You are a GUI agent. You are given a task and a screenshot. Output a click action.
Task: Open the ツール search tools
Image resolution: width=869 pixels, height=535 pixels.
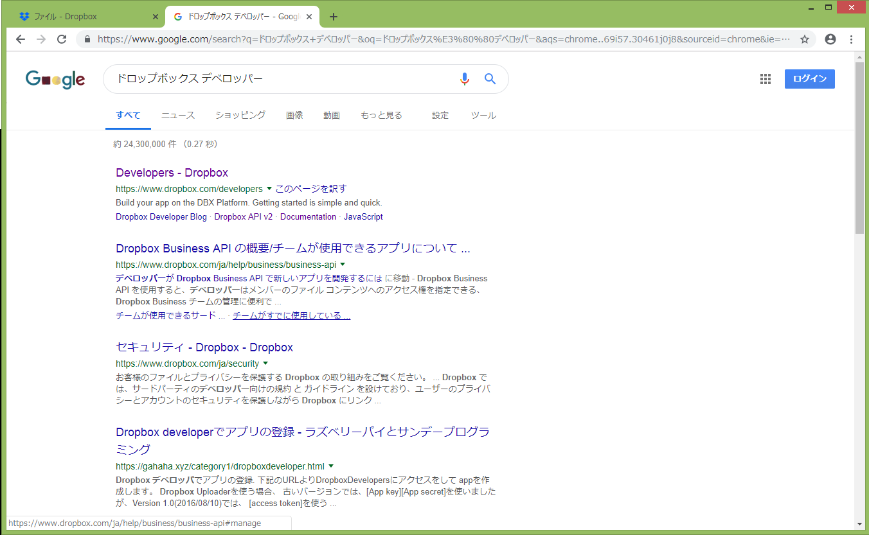(483, 116)
